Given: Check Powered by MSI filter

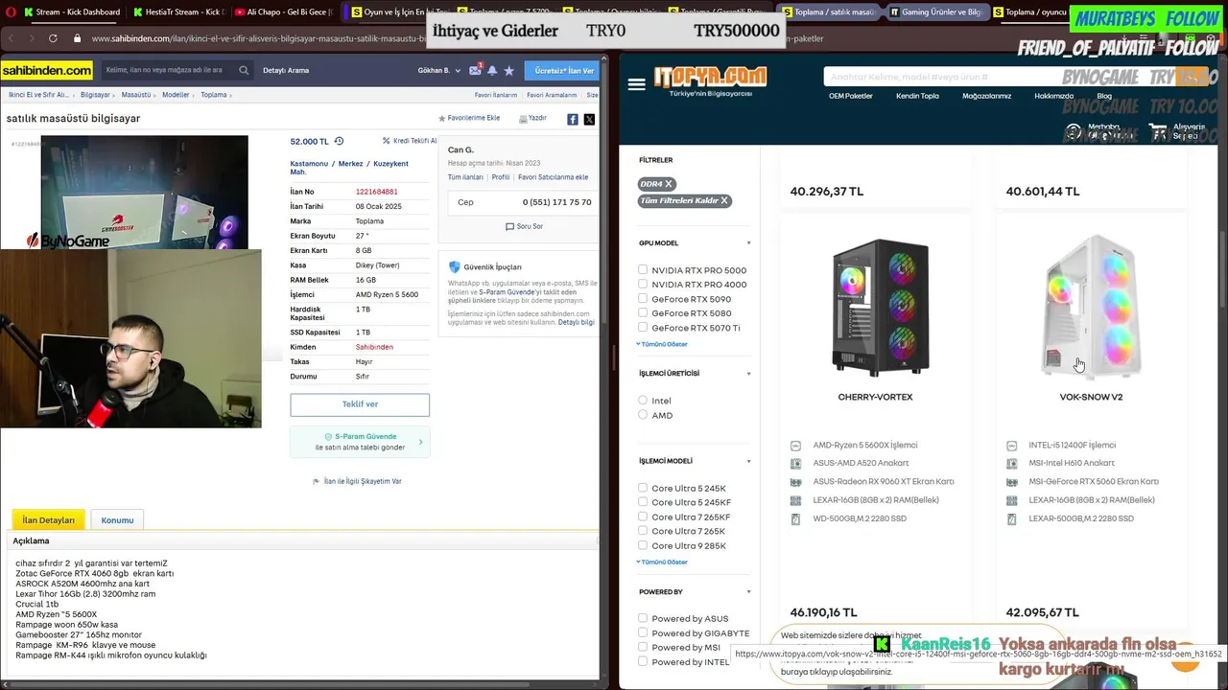Looking at the screenshot, I should pos(643,647).
